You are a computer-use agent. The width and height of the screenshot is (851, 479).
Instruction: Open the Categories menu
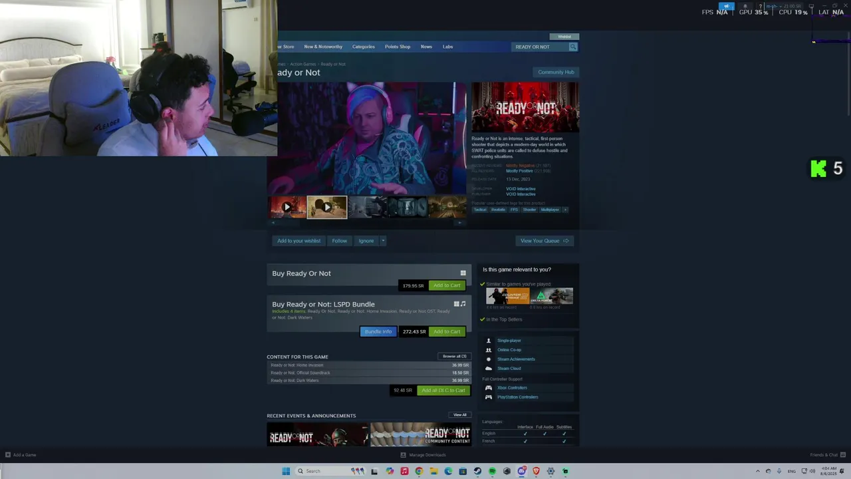coord(364,47)
